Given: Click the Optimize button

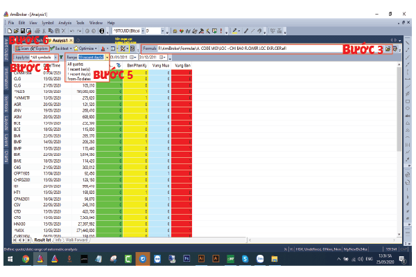Looking at the screenshot, I should coord(84,48).
